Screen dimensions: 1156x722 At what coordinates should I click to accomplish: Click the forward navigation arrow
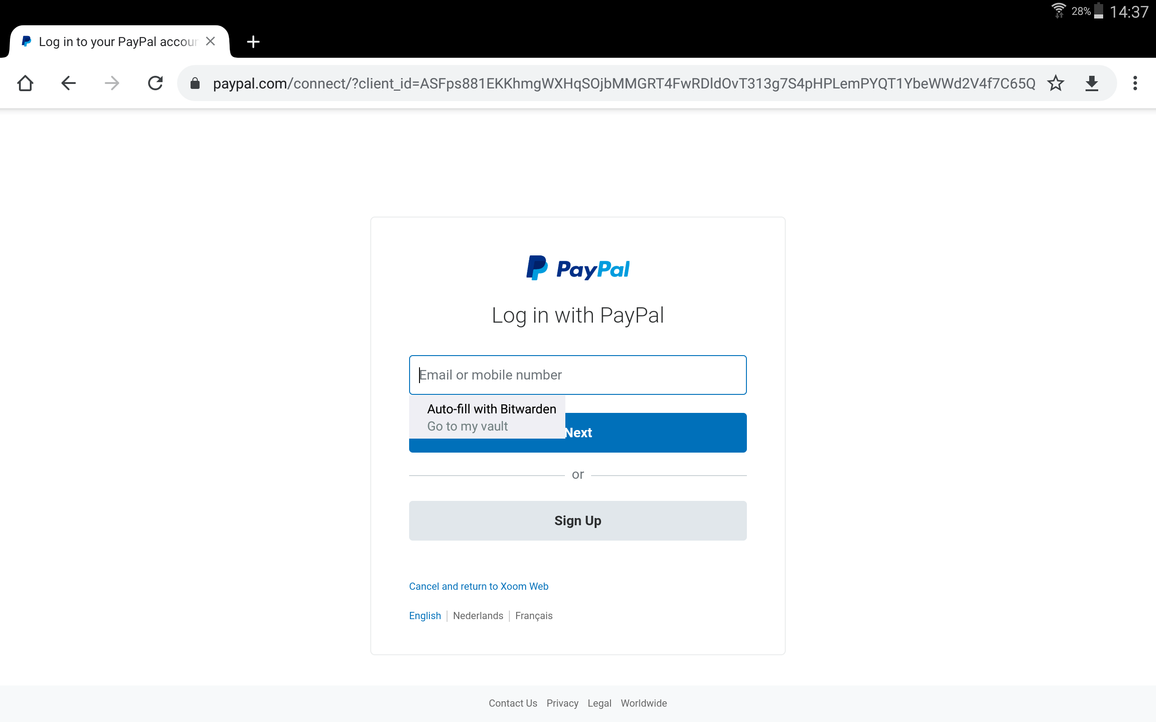coord(112,83)
